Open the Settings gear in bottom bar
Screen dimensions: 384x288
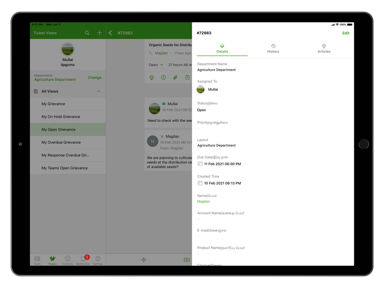[x=98, y=260]
